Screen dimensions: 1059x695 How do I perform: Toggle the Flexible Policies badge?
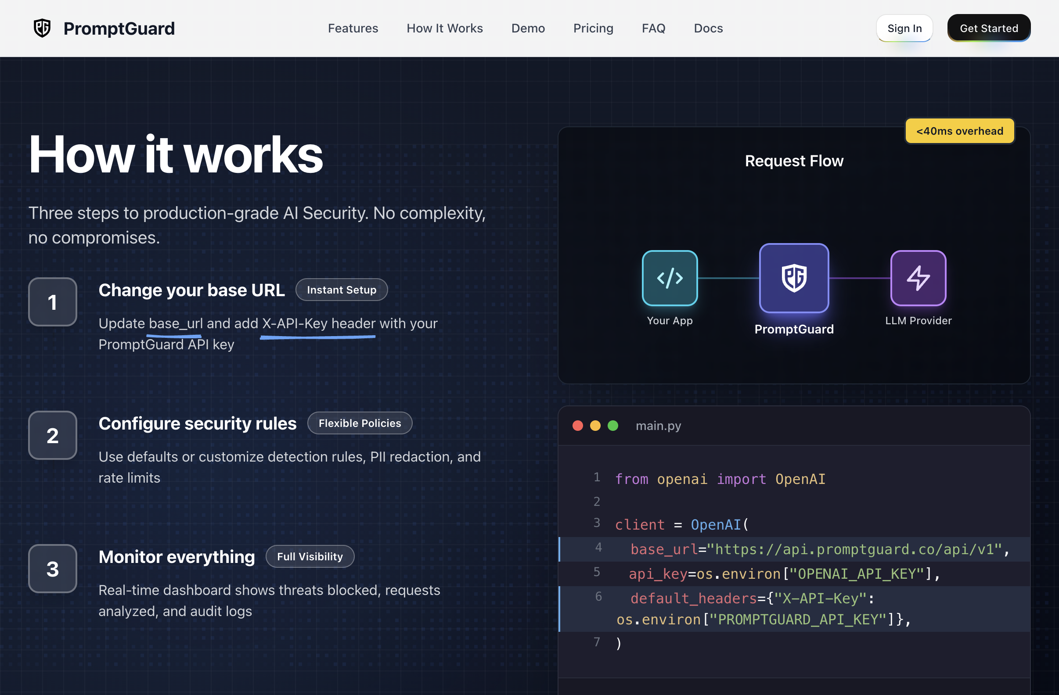coord(360,423)
